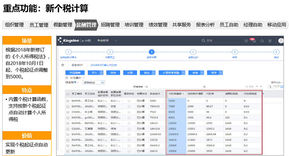Expand the 锁定 button dropdown arrow
This screenshot has height=156, width=289.
[x=154, y=73]
